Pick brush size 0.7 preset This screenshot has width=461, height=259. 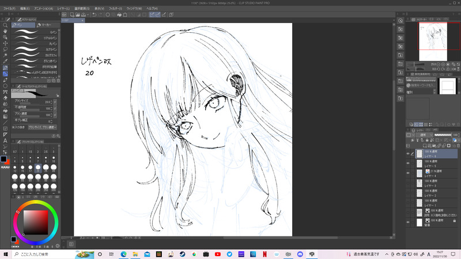coord(15,150)
